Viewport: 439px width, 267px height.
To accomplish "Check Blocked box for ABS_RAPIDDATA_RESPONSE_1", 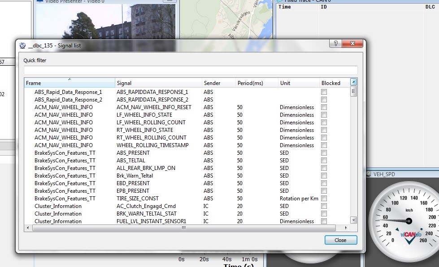I will [x=324, y=92].
